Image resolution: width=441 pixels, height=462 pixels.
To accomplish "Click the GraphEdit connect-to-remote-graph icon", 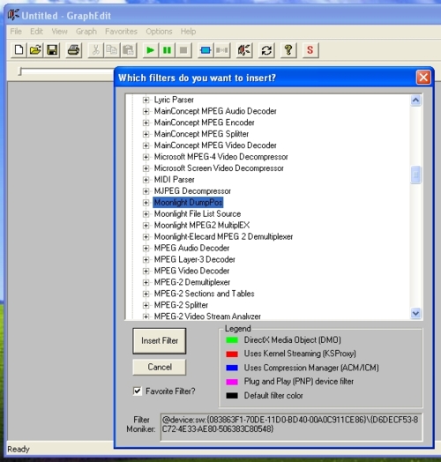I will point(244,50).
